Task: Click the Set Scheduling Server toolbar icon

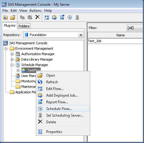Action: [77, 17]
